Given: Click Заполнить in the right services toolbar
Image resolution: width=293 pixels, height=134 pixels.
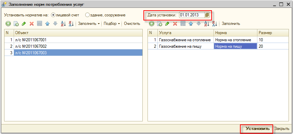Looking at the screenshot, I should tap(231, 24).
